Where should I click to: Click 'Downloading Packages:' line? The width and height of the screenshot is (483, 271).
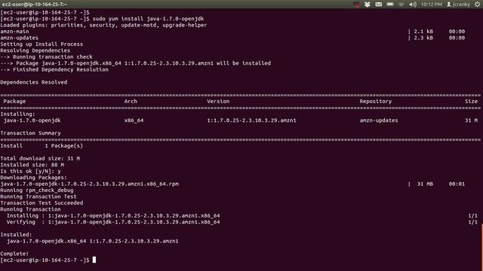[x=33, y=178]
